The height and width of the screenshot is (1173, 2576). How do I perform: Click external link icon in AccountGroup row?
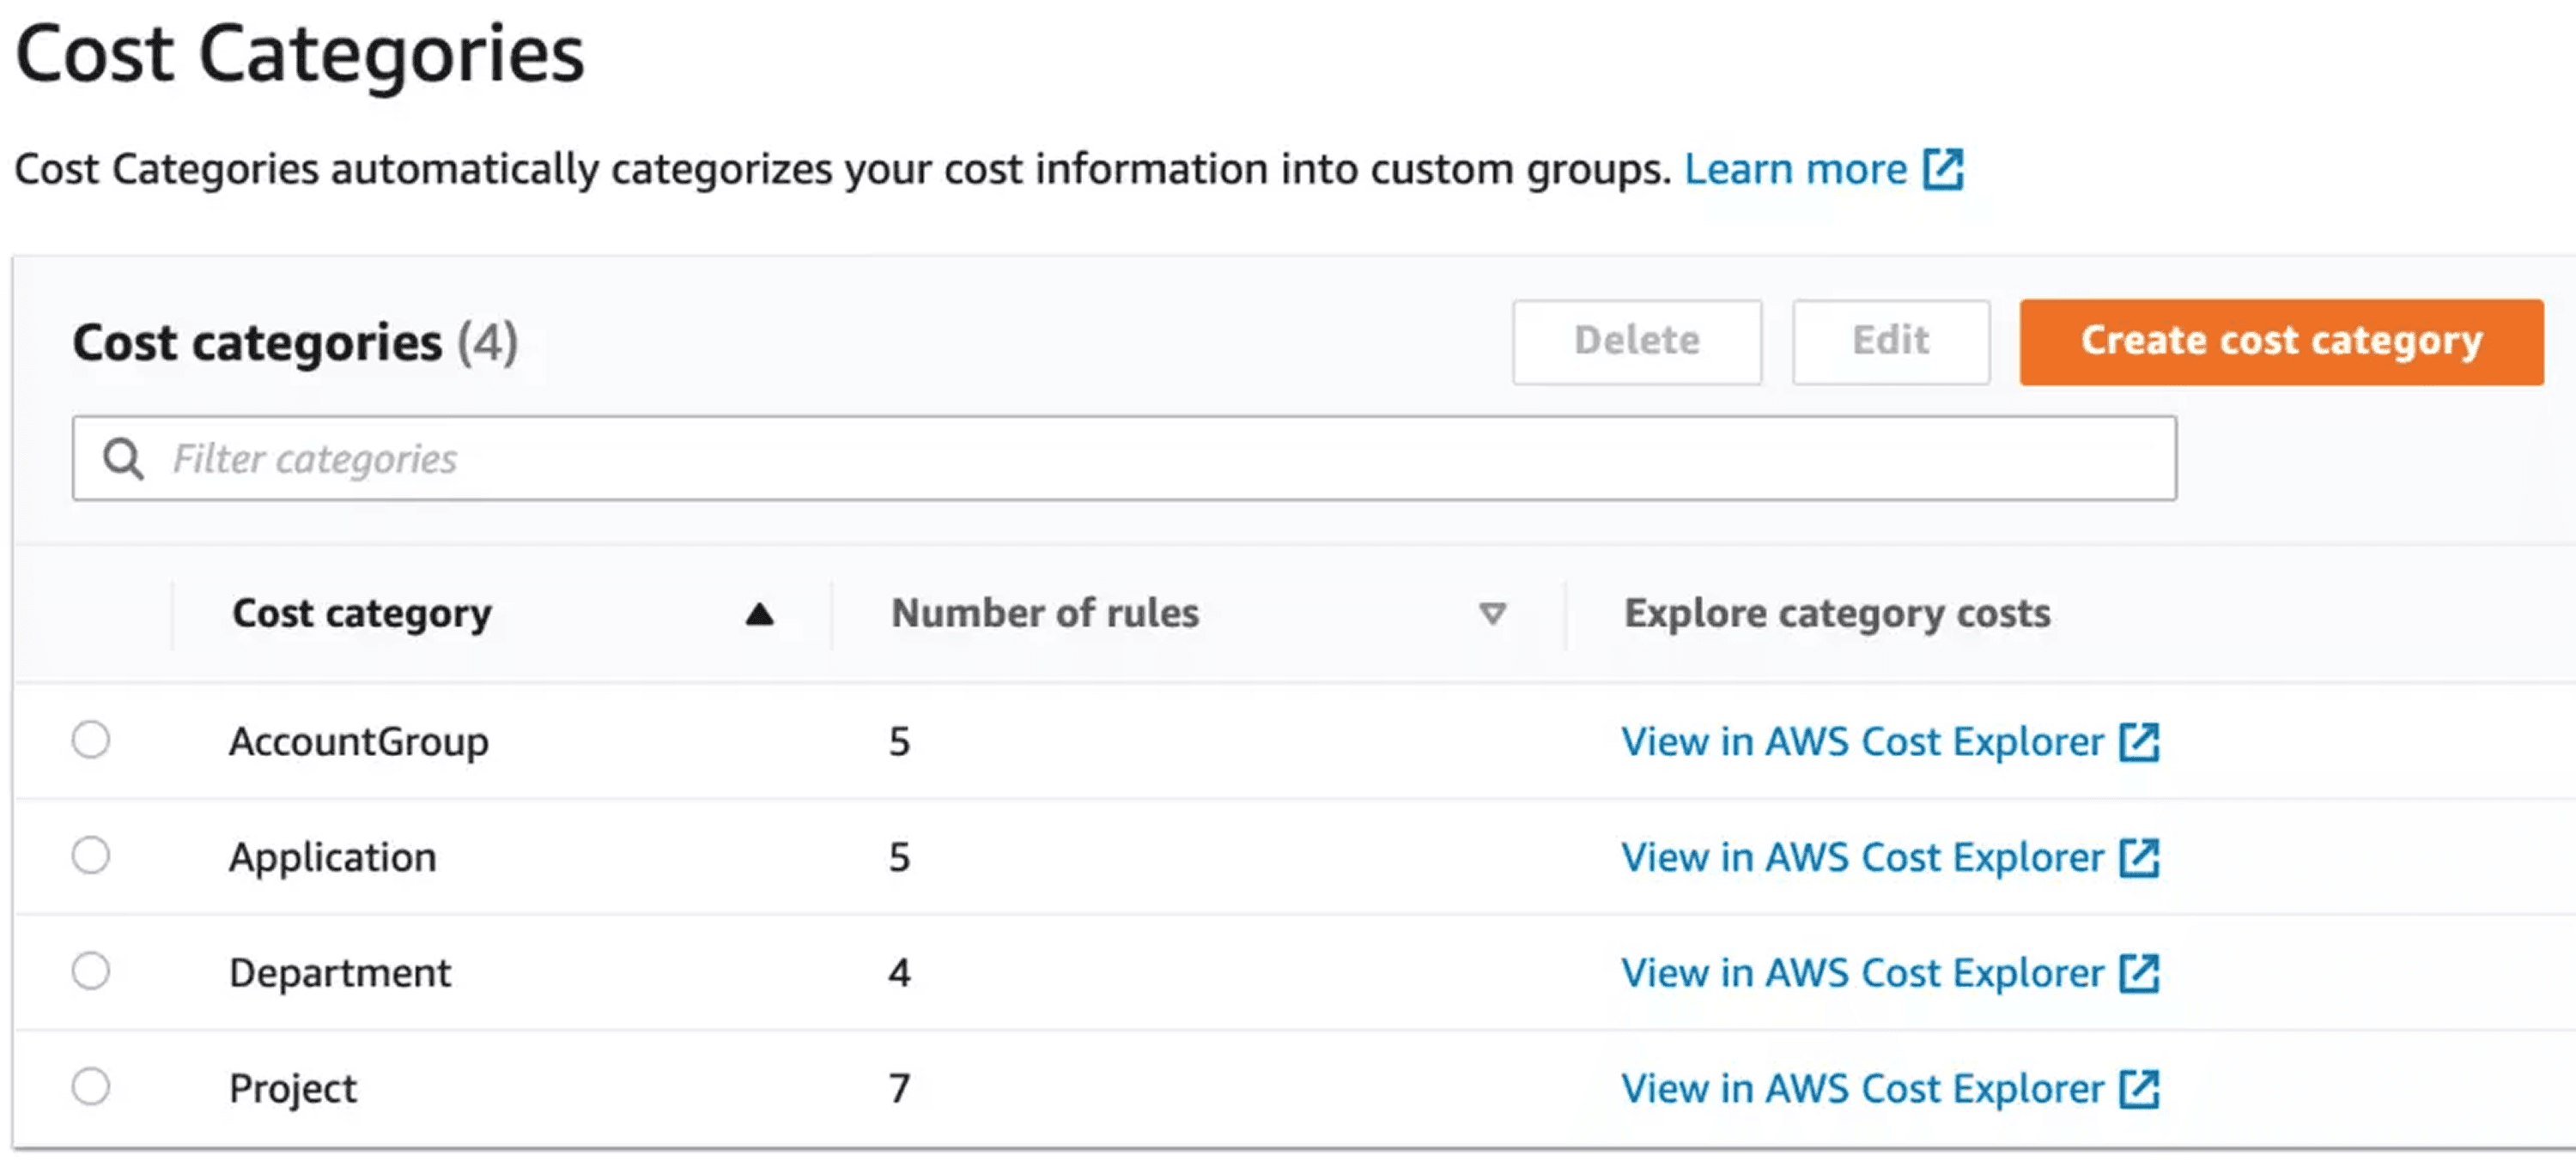(x=2139, y=742)
